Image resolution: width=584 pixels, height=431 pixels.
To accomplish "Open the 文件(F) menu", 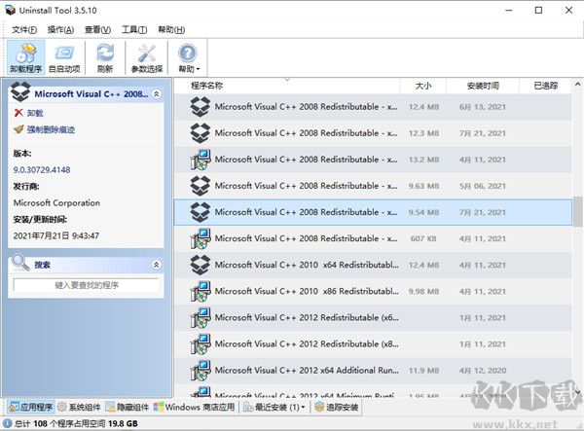I will [x=23, y=30].
